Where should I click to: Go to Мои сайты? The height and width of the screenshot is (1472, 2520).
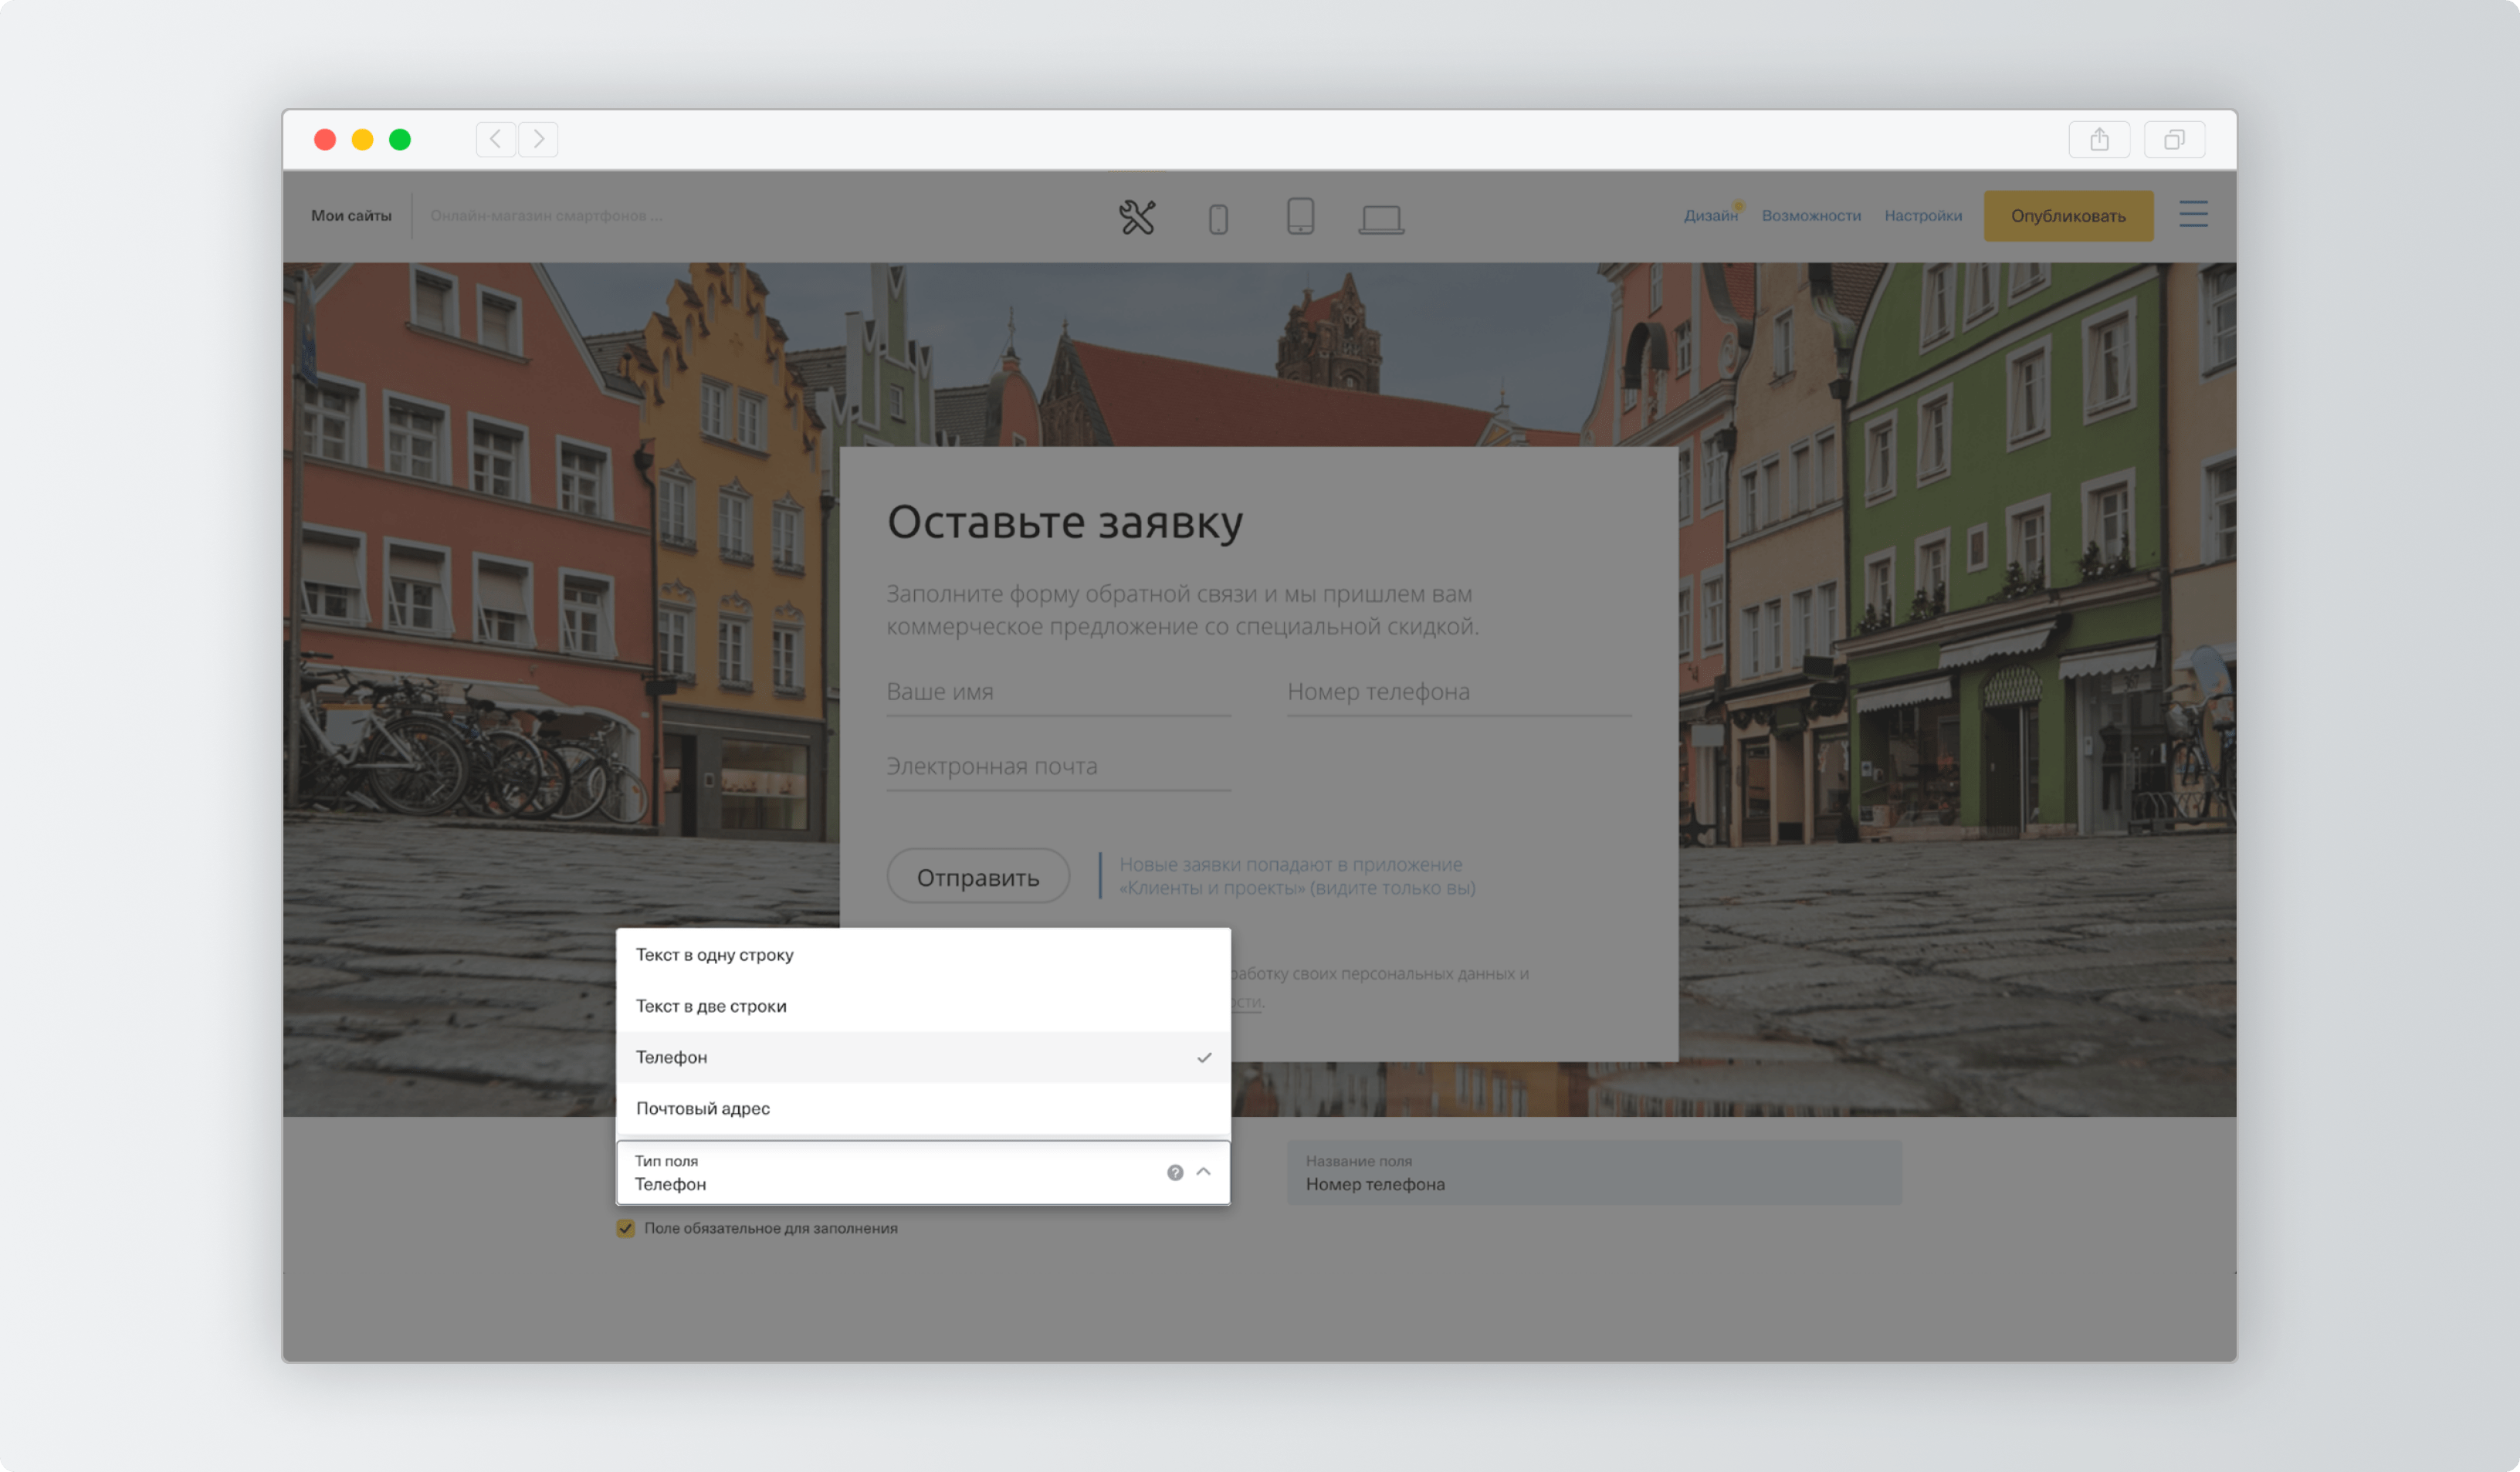pyautogui.click(x=351, y=216)
